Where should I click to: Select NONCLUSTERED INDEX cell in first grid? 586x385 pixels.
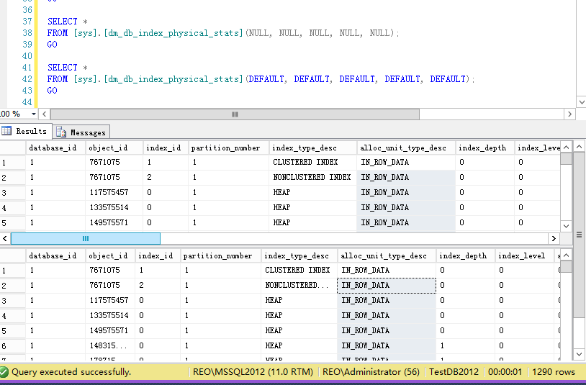point(312,178)
